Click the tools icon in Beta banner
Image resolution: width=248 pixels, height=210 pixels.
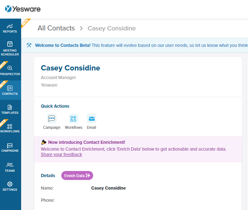(x=29, y=45)
